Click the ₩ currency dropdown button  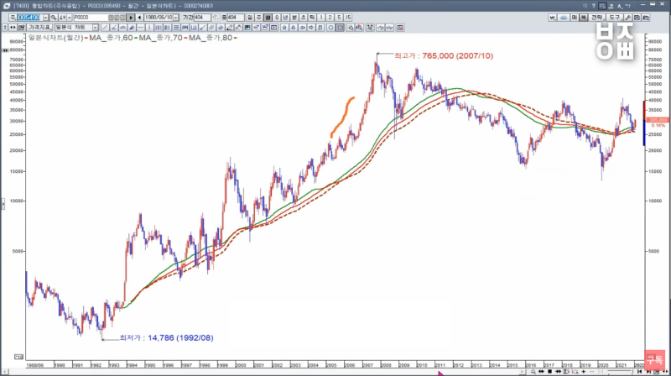[x=552, y=18]
